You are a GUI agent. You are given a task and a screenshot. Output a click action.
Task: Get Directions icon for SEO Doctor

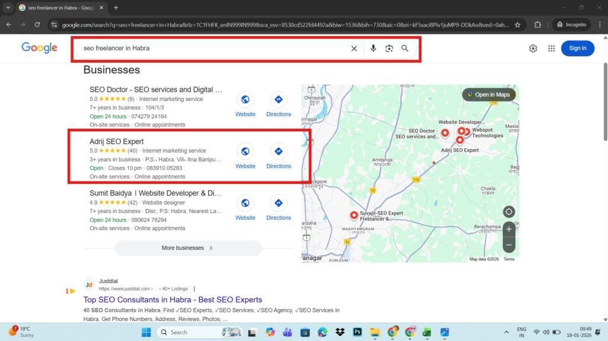278,100
